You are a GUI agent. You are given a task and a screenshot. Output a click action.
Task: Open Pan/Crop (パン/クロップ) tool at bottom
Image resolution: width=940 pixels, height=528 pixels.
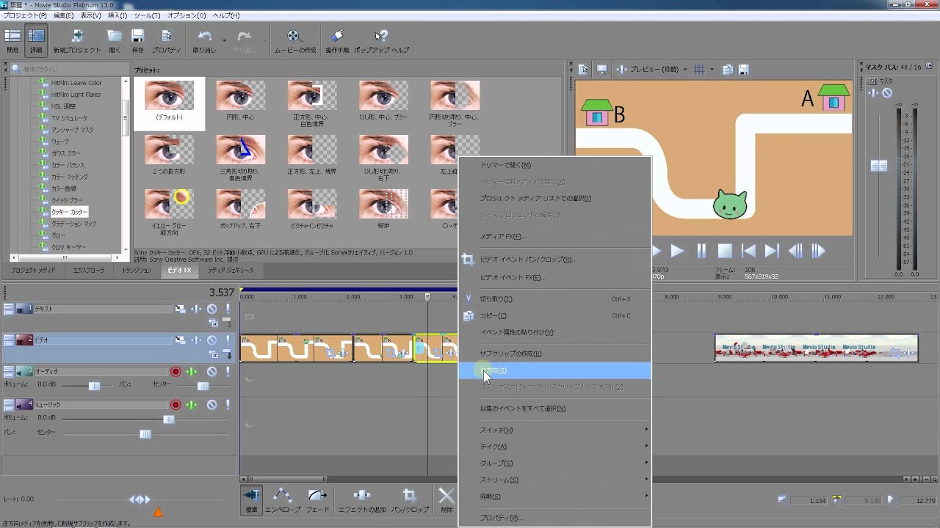tap(410, 499)
